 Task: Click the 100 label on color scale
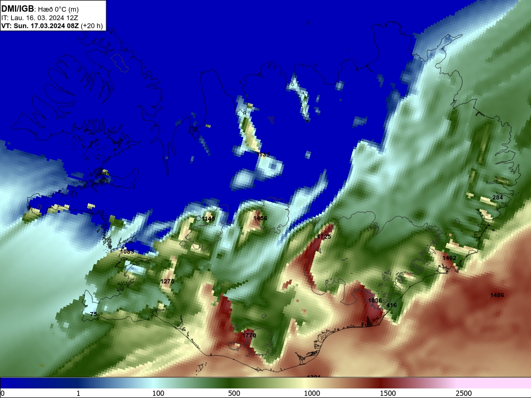click(158, 393)
